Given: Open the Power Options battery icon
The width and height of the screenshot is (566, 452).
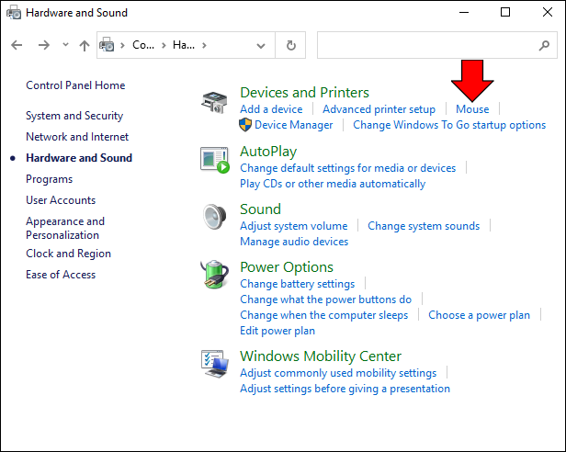Looking at the screenshot, I should [x=215, y=275].
